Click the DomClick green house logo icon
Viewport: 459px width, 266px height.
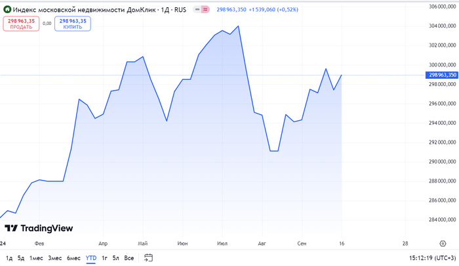pyautogui.click(x=7, y=10)
